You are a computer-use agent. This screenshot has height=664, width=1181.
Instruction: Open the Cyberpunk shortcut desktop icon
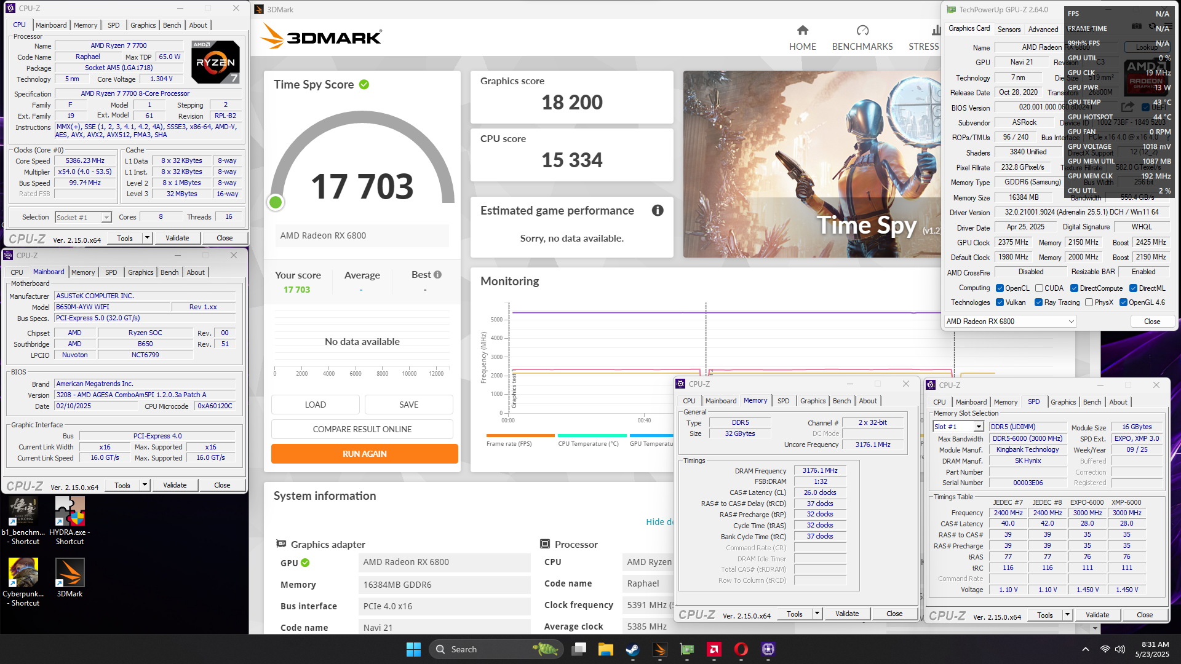point(23,582)
